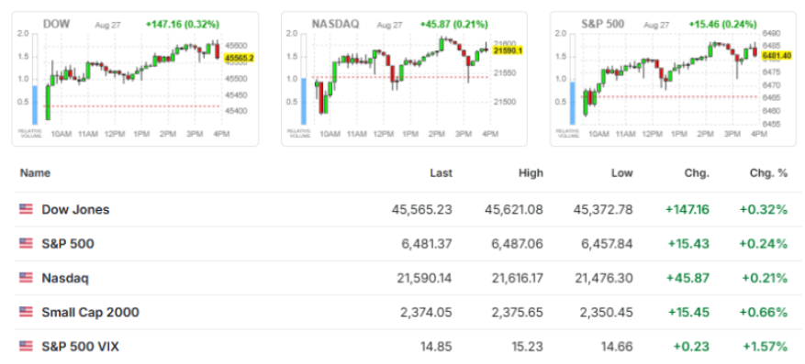This screenshot has width=805, height=364.
Task: Click the DOW relative volume bar
Action: (35, 105)
